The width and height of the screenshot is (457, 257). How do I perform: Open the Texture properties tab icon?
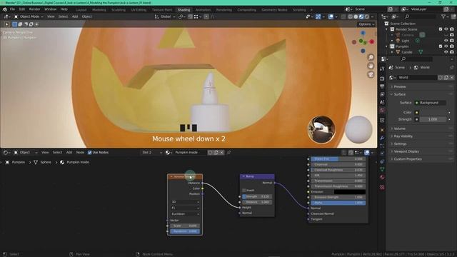[382, 187]
